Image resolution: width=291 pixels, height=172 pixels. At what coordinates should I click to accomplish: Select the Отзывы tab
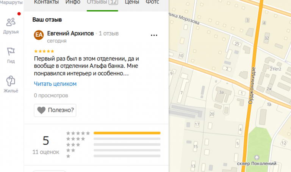[x=102, y=2]
